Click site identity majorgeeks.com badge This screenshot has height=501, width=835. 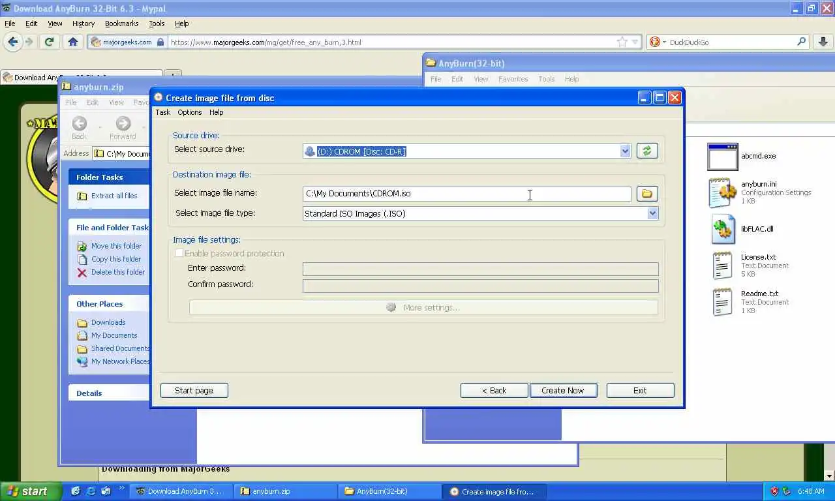127,42
